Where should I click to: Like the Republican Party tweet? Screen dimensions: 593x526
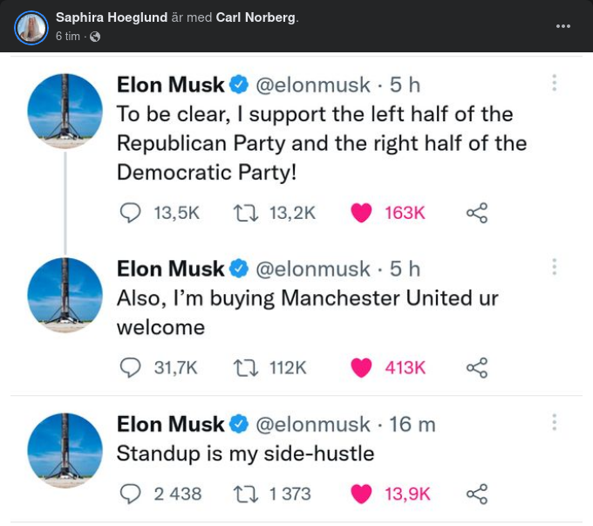click(x=361, y=212)
